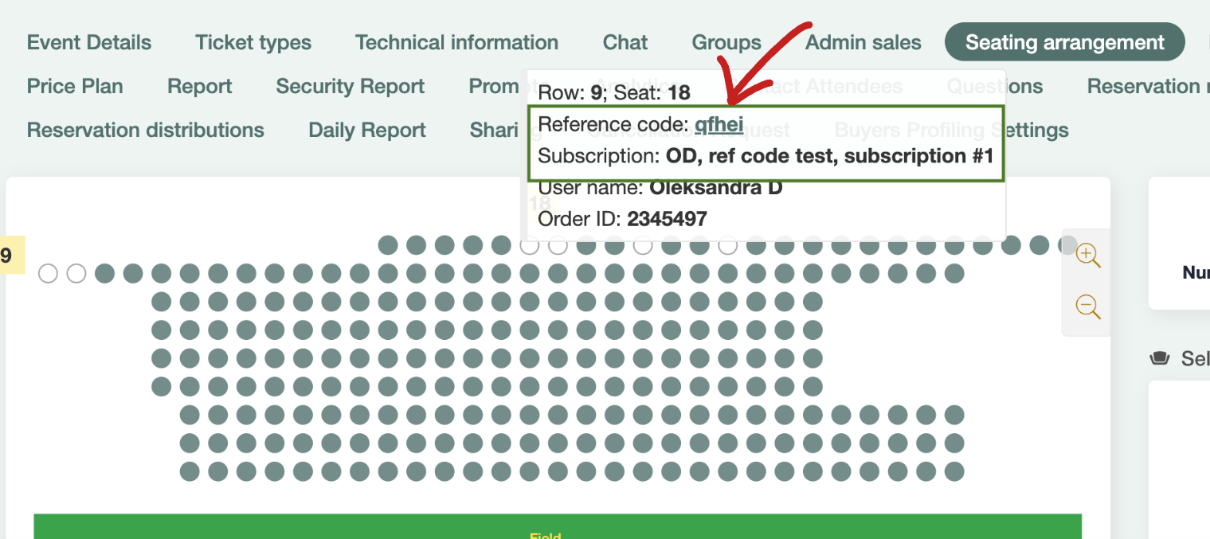Open the Reservation distributions tab
The image size is (1210, 539).
pos(145,130)
